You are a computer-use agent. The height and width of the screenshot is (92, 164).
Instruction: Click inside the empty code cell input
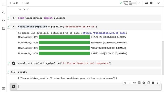pyautogui.click(x=89, y=87)
